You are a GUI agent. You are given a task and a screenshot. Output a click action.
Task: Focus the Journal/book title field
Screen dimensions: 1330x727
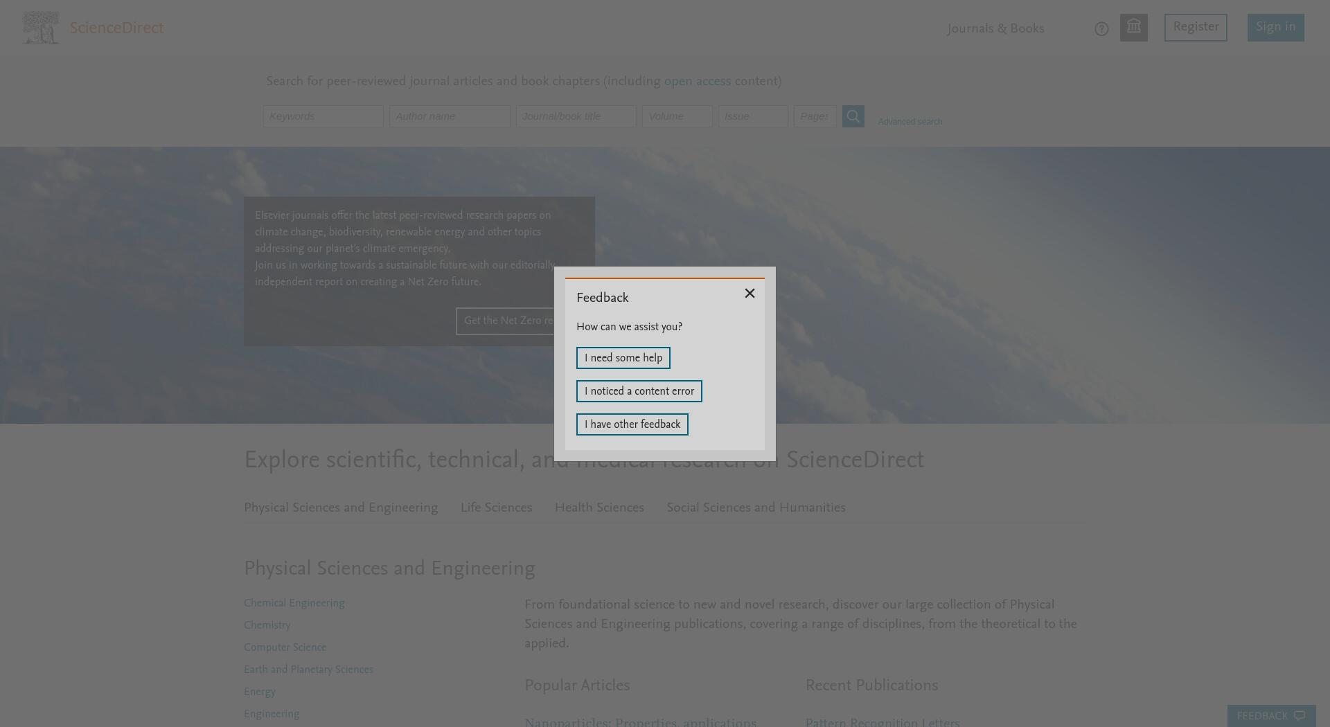click(x=576, y=116)
